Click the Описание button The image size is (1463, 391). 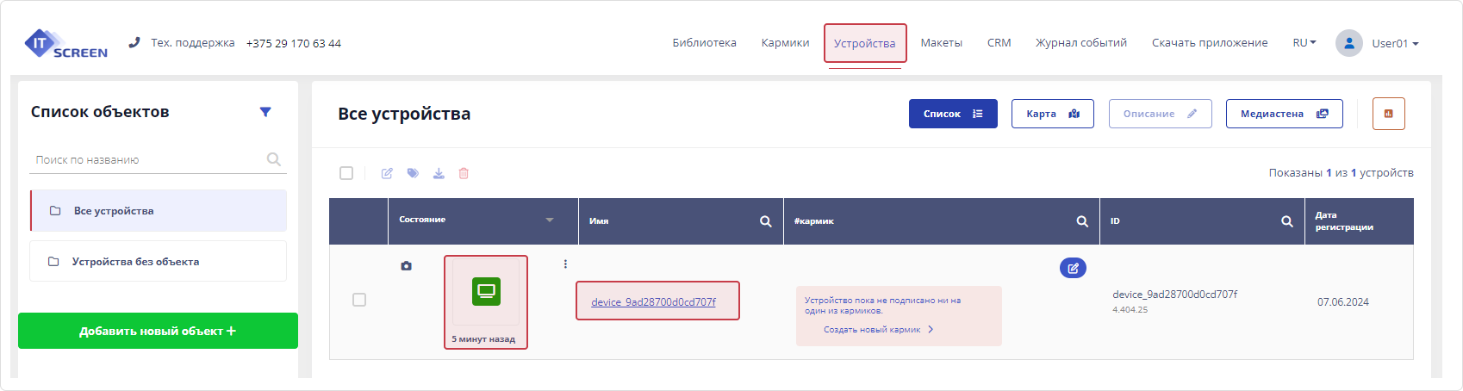click(1161, 114)
